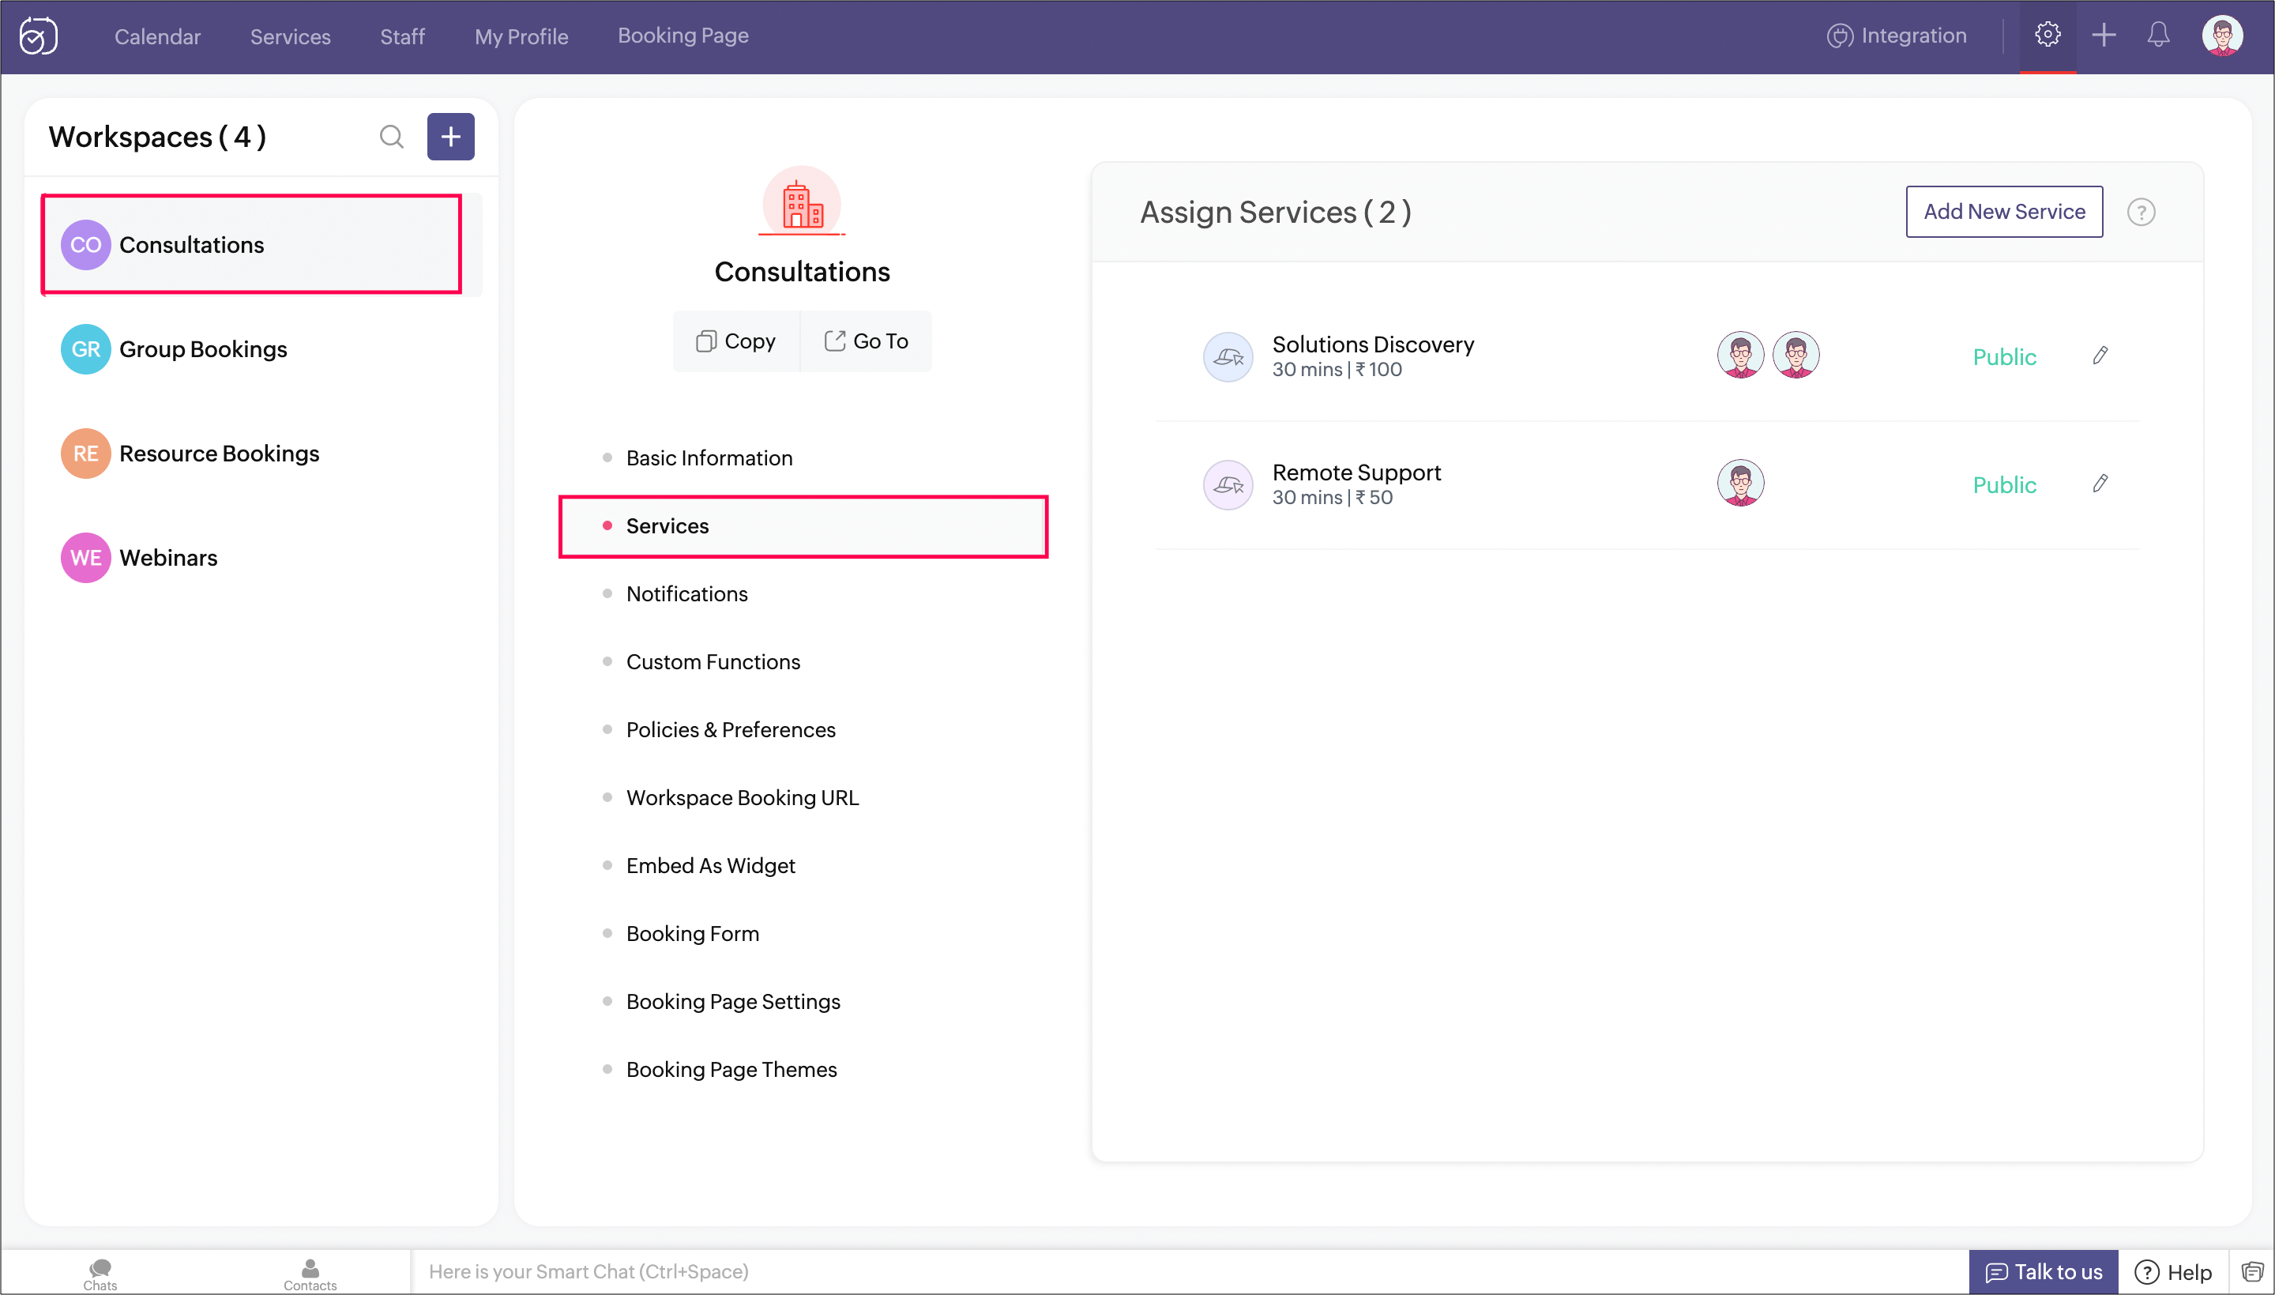The image size is (2275, 1295).
Task: Click the RE Resource Bookings avatar icon
Action: (85, 453)
